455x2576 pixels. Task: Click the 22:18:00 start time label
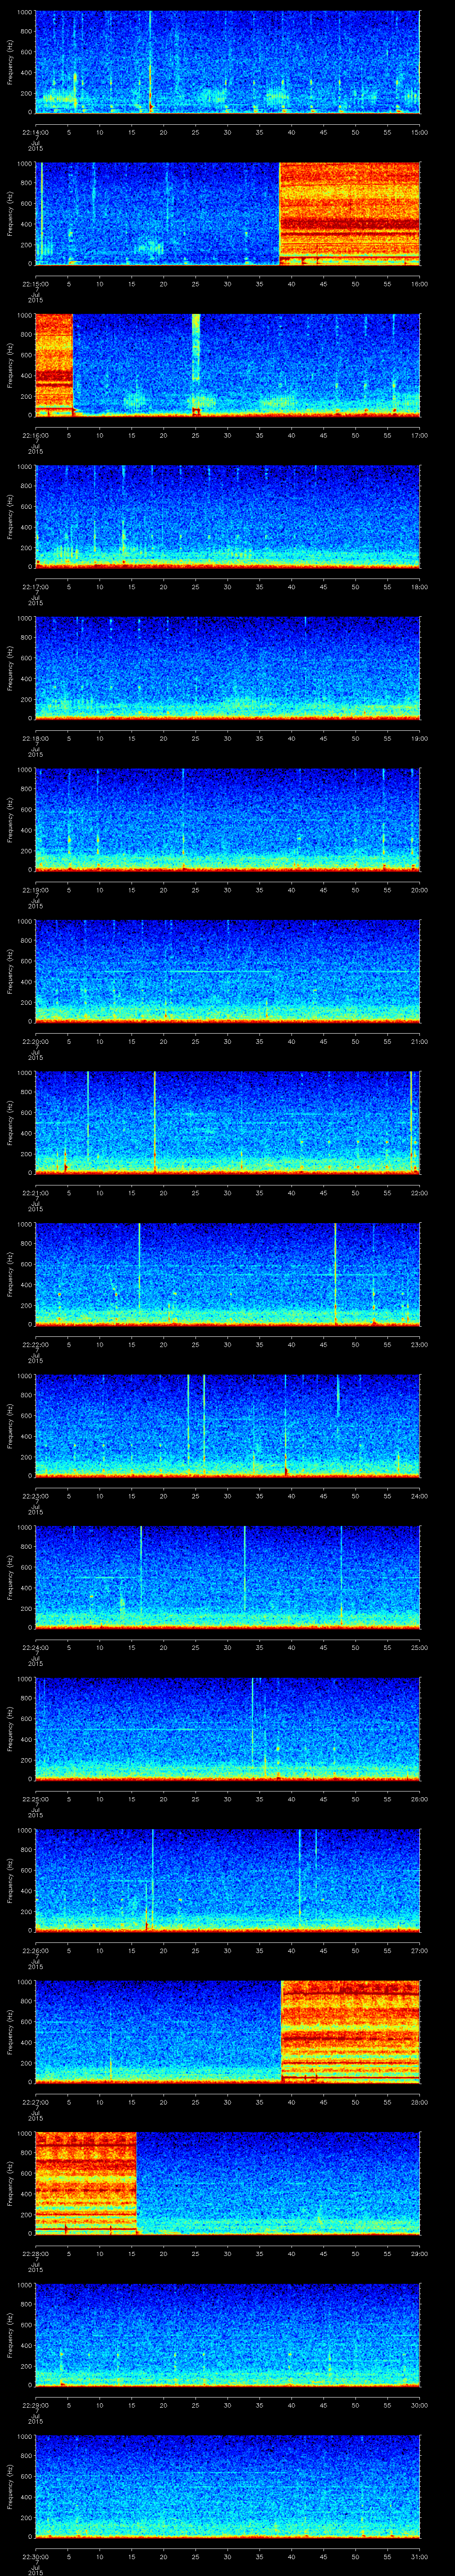pos(36,739)
